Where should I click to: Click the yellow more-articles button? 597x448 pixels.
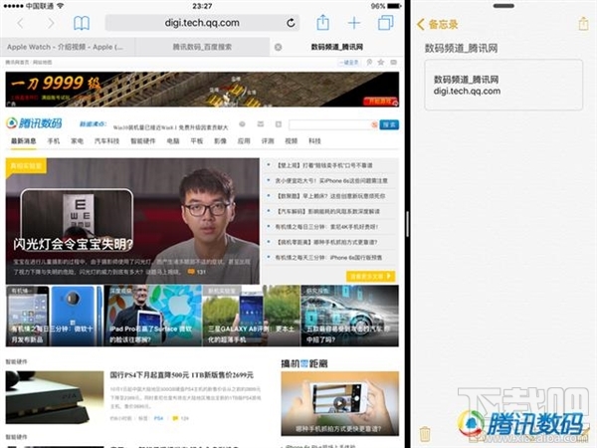click(x=370, y=276)
